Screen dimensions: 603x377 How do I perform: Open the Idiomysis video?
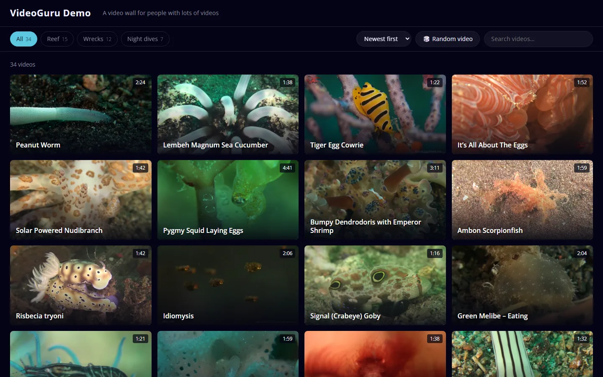pos(228,285)
